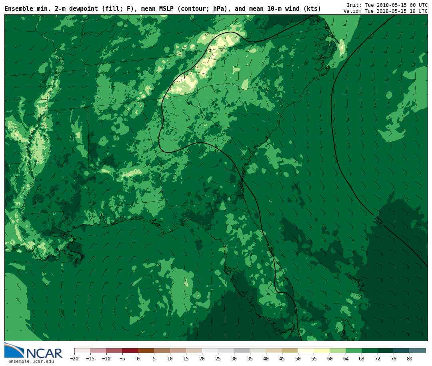The width and height of the screenshot is (432, 366).
Task: Select the pink swatch between -15 and -10
Action: [98, 350]
